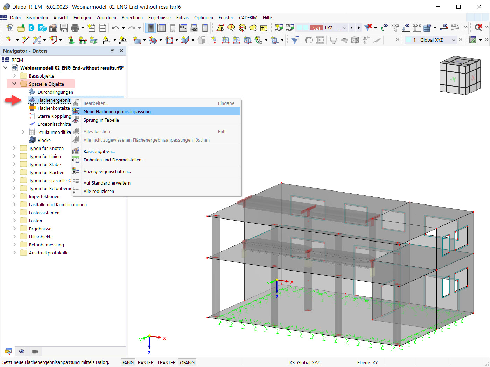490x367 pixels.
Task: Click the work plane grid icon
Action: (473, 40)
